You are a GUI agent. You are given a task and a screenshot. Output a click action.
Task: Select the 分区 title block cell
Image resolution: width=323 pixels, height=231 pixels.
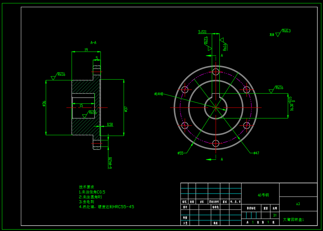pyautogui.click(x=202, y=202)
